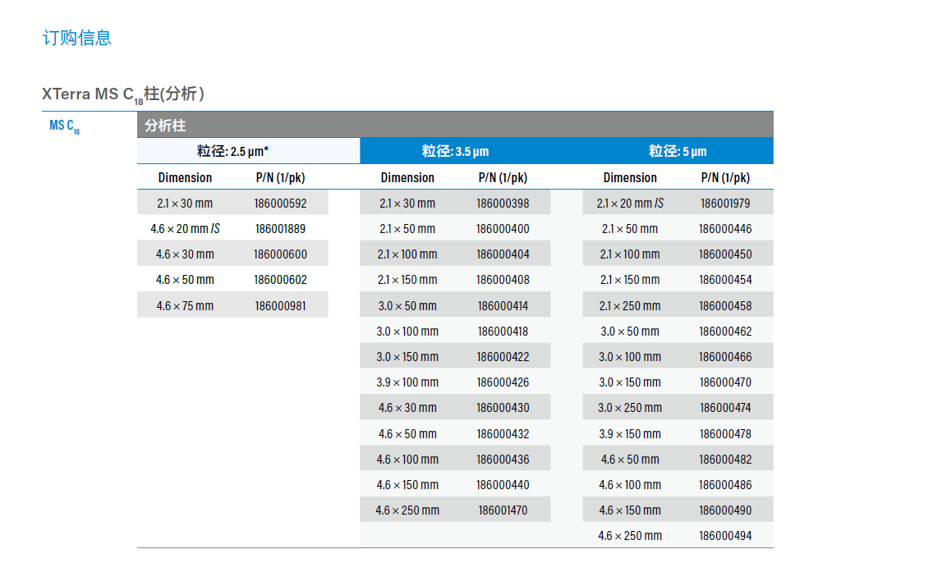Select part number 186000602
The height and width of the screenshot is (563, 947).
(280, 279)
